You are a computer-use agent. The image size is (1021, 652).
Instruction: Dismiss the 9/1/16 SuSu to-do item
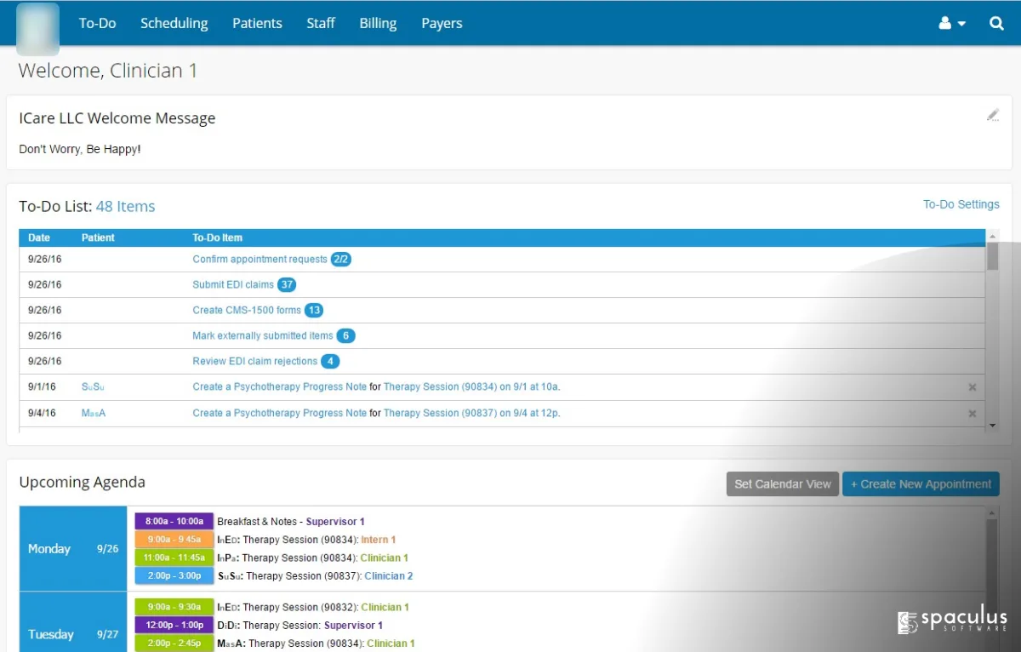973,387
